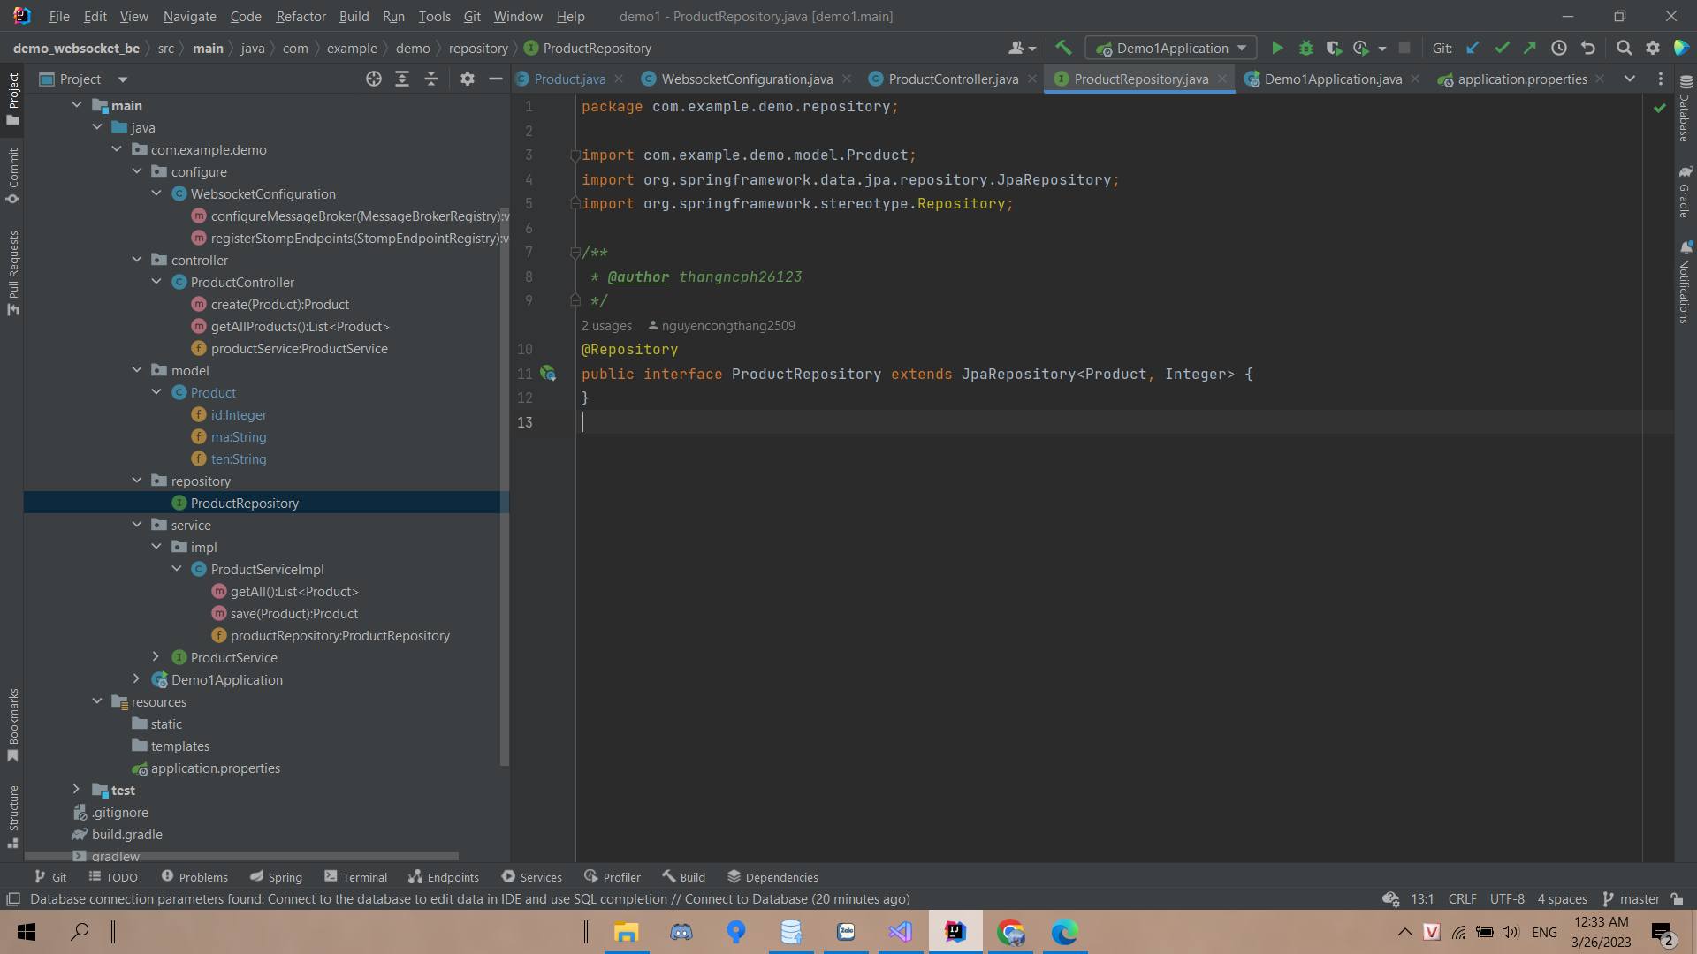The height and width of the screenshot is (954, 1697).
Task: Collapse all icon in Project panel
Action: pos(431,79)
